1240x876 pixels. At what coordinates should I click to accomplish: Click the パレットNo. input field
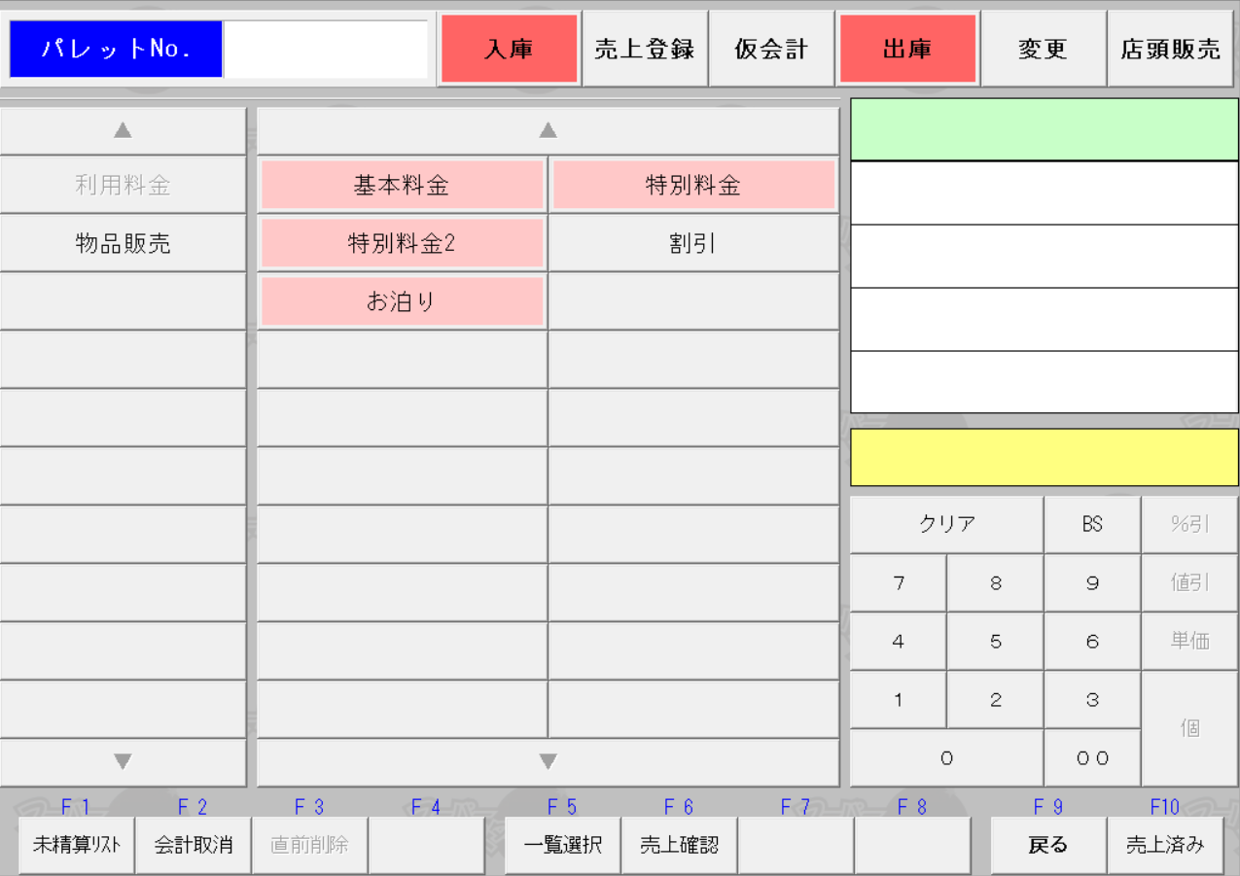click(x=326, y=49)
